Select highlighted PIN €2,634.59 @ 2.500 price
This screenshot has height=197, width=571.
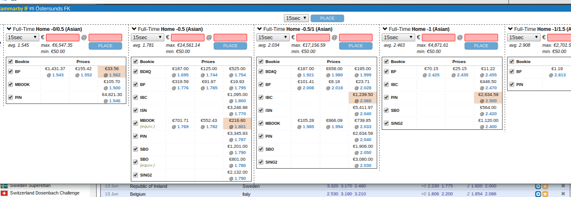coord(488,98)
